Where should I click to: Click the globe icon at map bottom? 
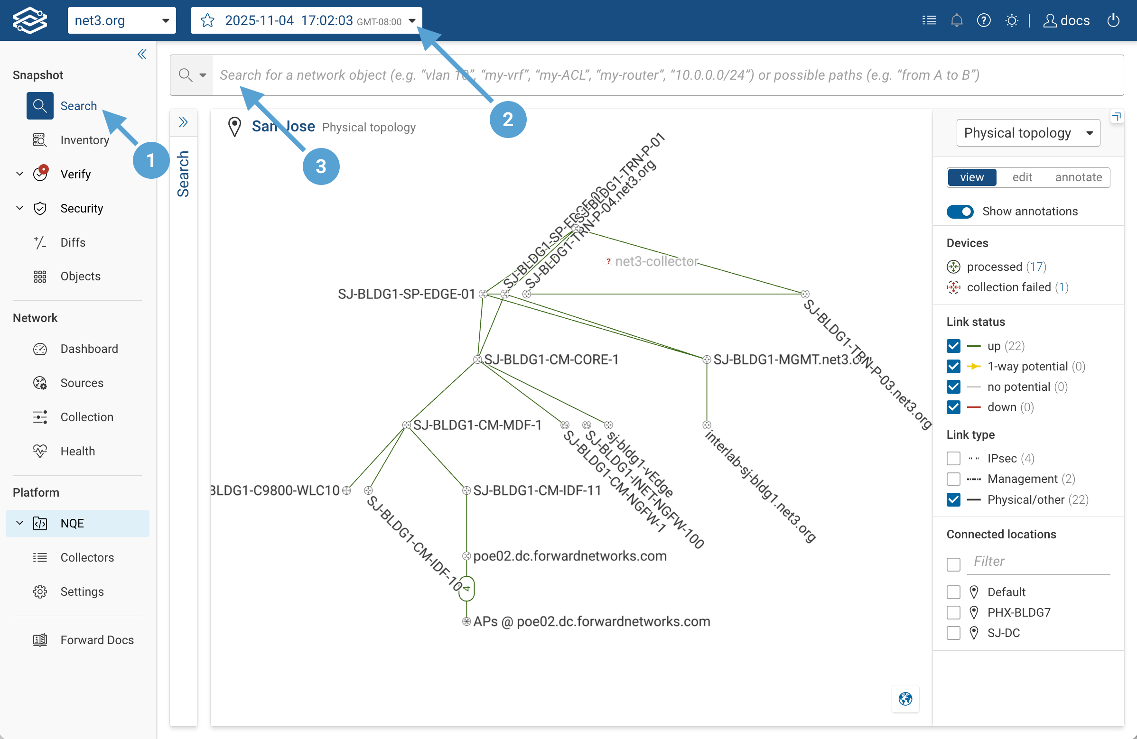tap(905, 698)
